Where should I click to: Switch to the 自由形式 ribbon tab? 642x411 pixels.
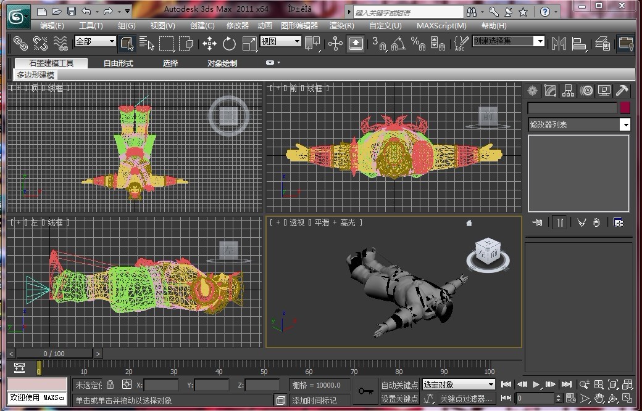pyautogui.click(x=118, y=63)
